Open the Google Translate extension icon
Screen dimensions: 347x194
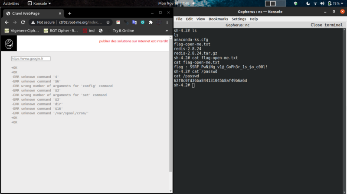click(134, 22)
